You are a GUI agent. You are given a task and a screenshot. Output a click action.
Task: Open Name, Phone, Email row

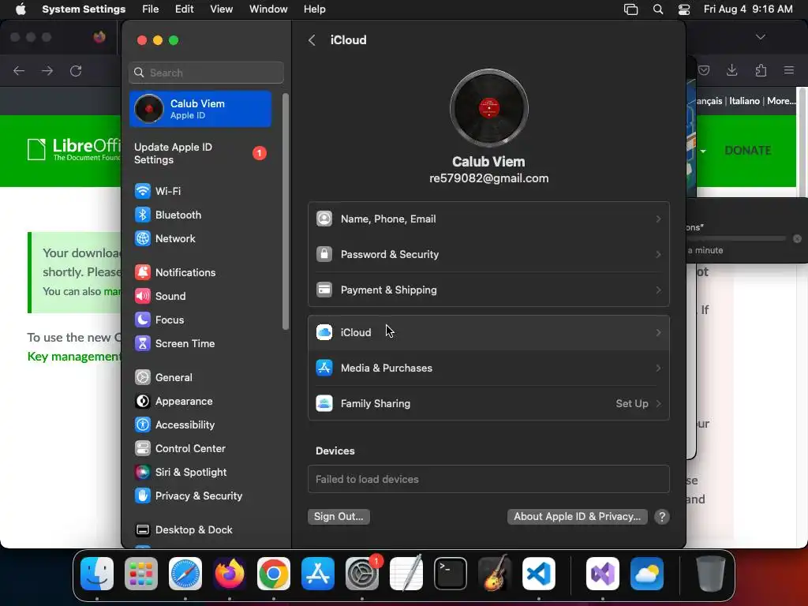(x=488, y=219)
